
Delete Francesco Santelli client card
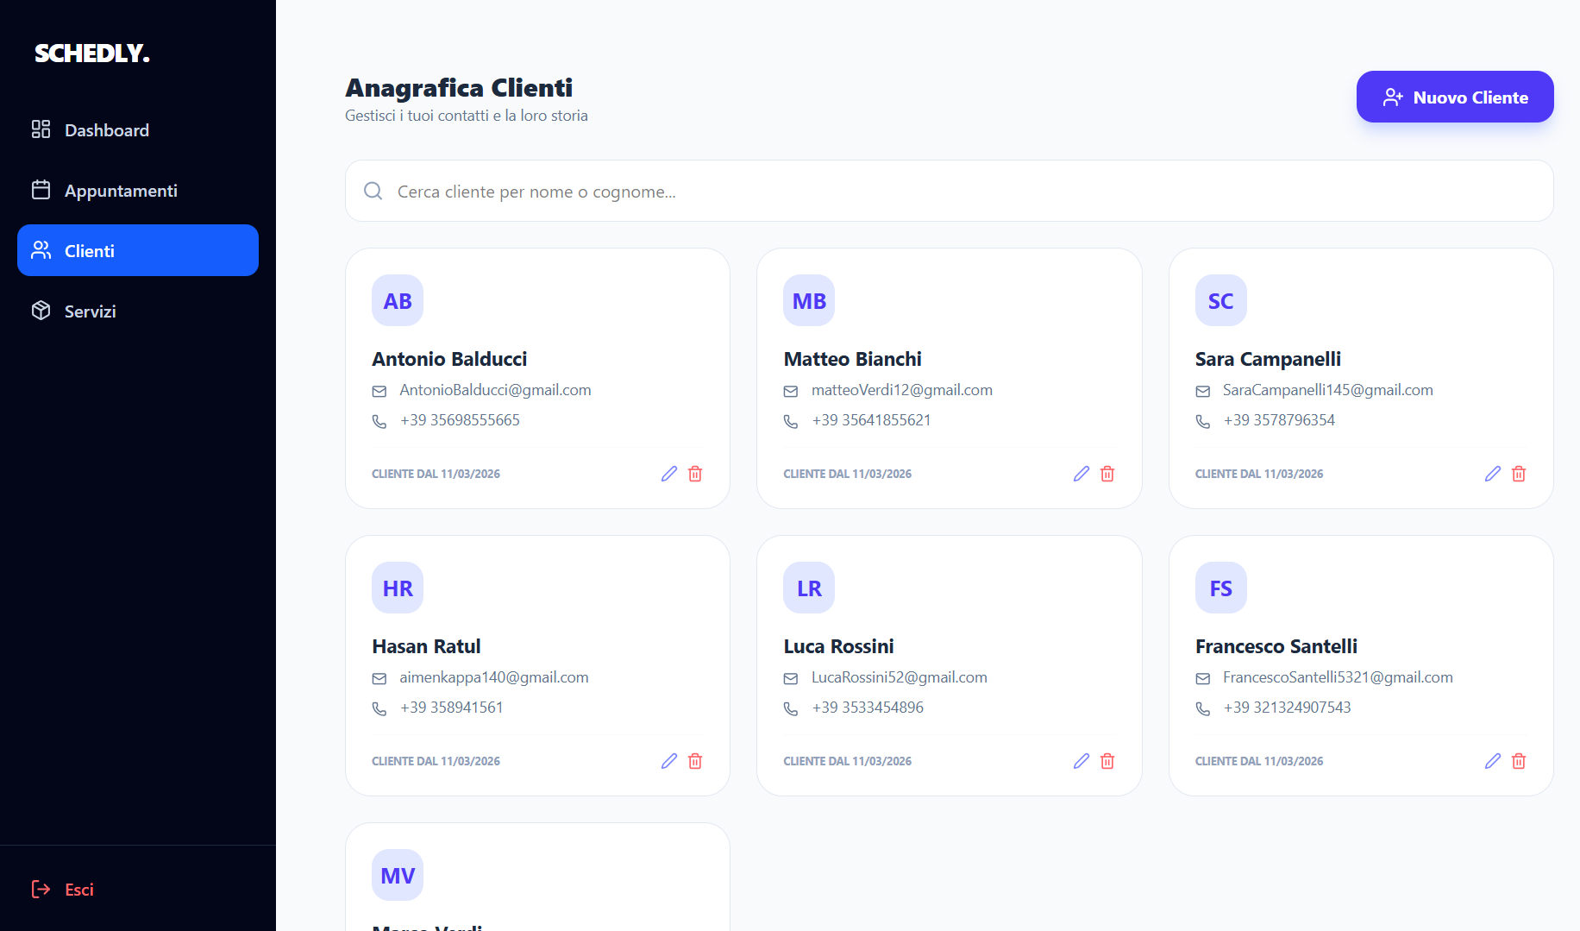coord(1519,761)
